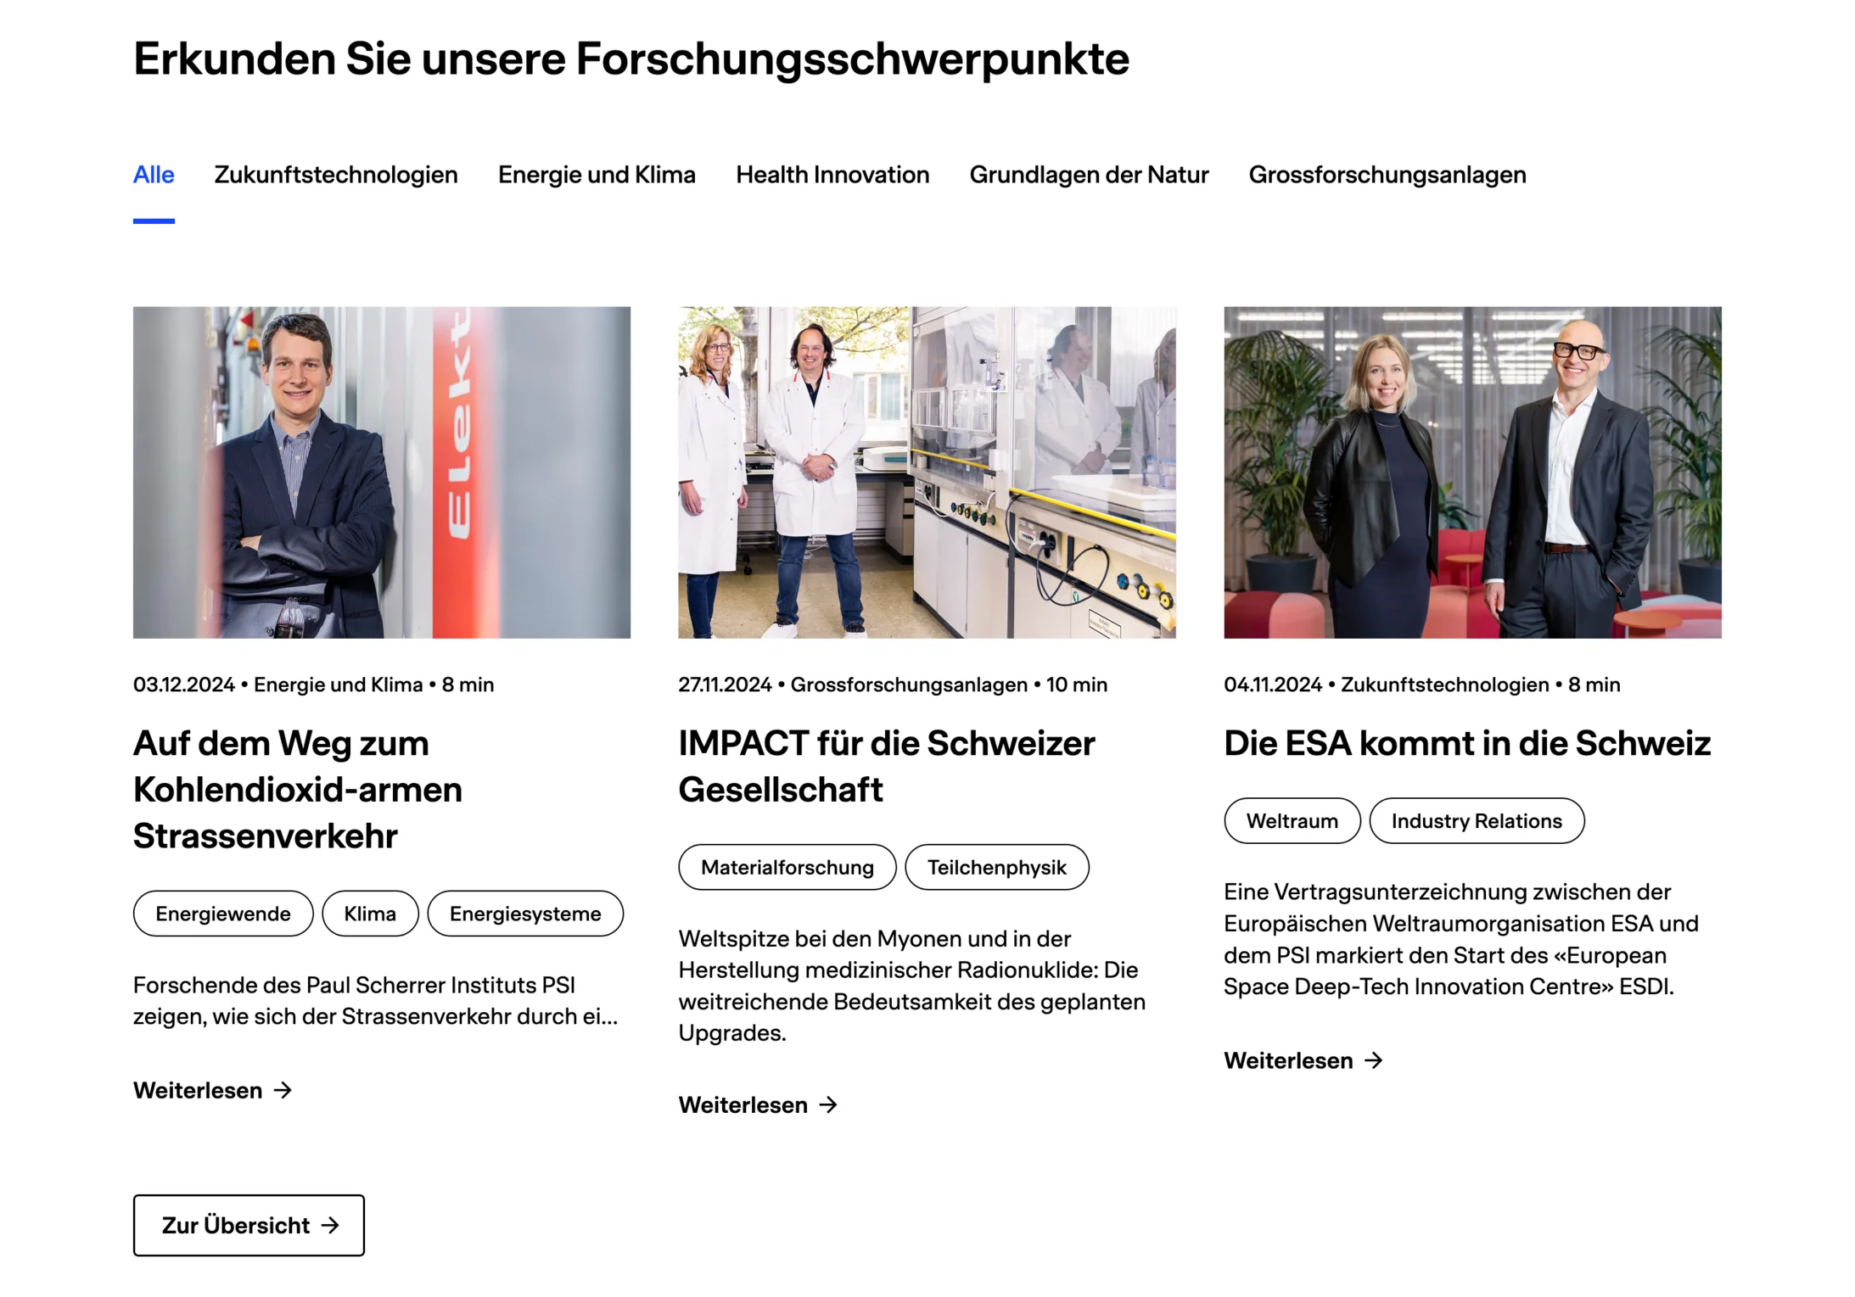Select the Teilchenphysik tag
Screen dimensions: 1855x1297
tap(997, 867)
